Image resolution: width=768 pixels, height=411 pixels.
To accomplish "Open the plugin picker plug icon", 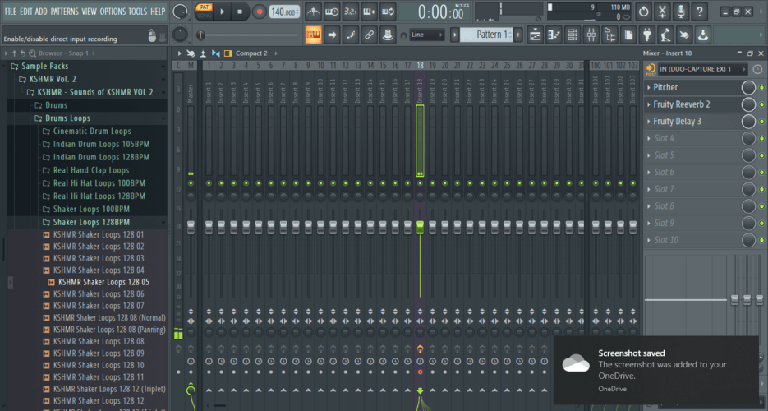I will click(x=647, y=35).
